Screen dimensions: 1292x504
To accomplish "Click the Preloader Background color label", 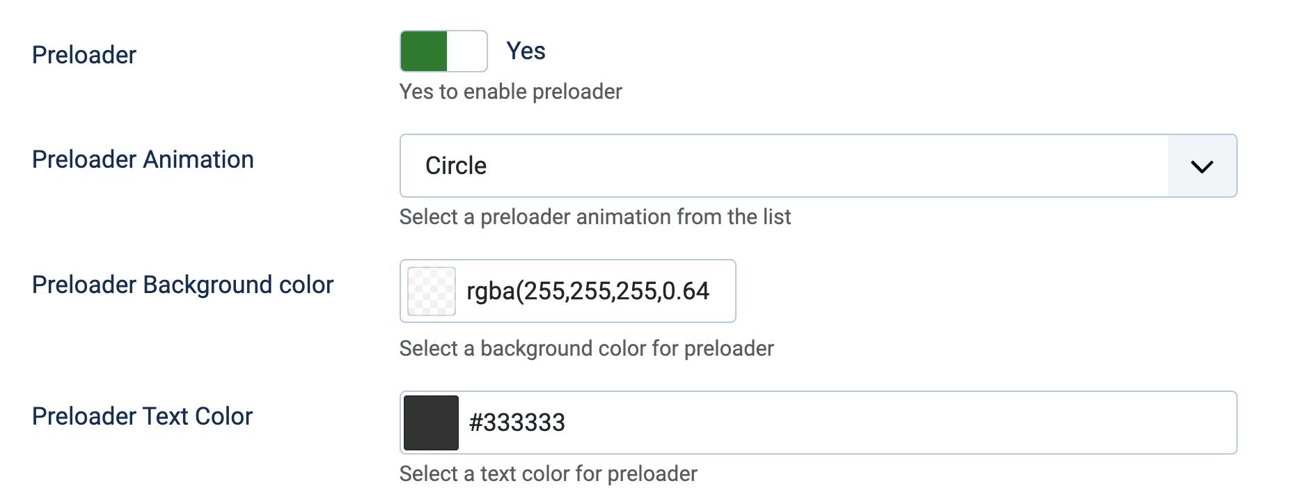I will [x=182, y=285].
